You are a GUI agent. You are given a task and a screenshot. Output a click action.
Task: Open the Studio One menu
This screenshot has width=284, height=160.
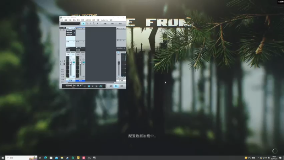tap(104, 20)
